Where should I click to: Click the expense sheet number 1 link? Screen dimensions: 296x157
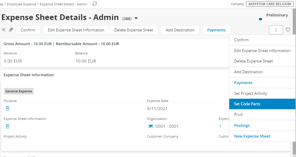[x=220, y=126]
